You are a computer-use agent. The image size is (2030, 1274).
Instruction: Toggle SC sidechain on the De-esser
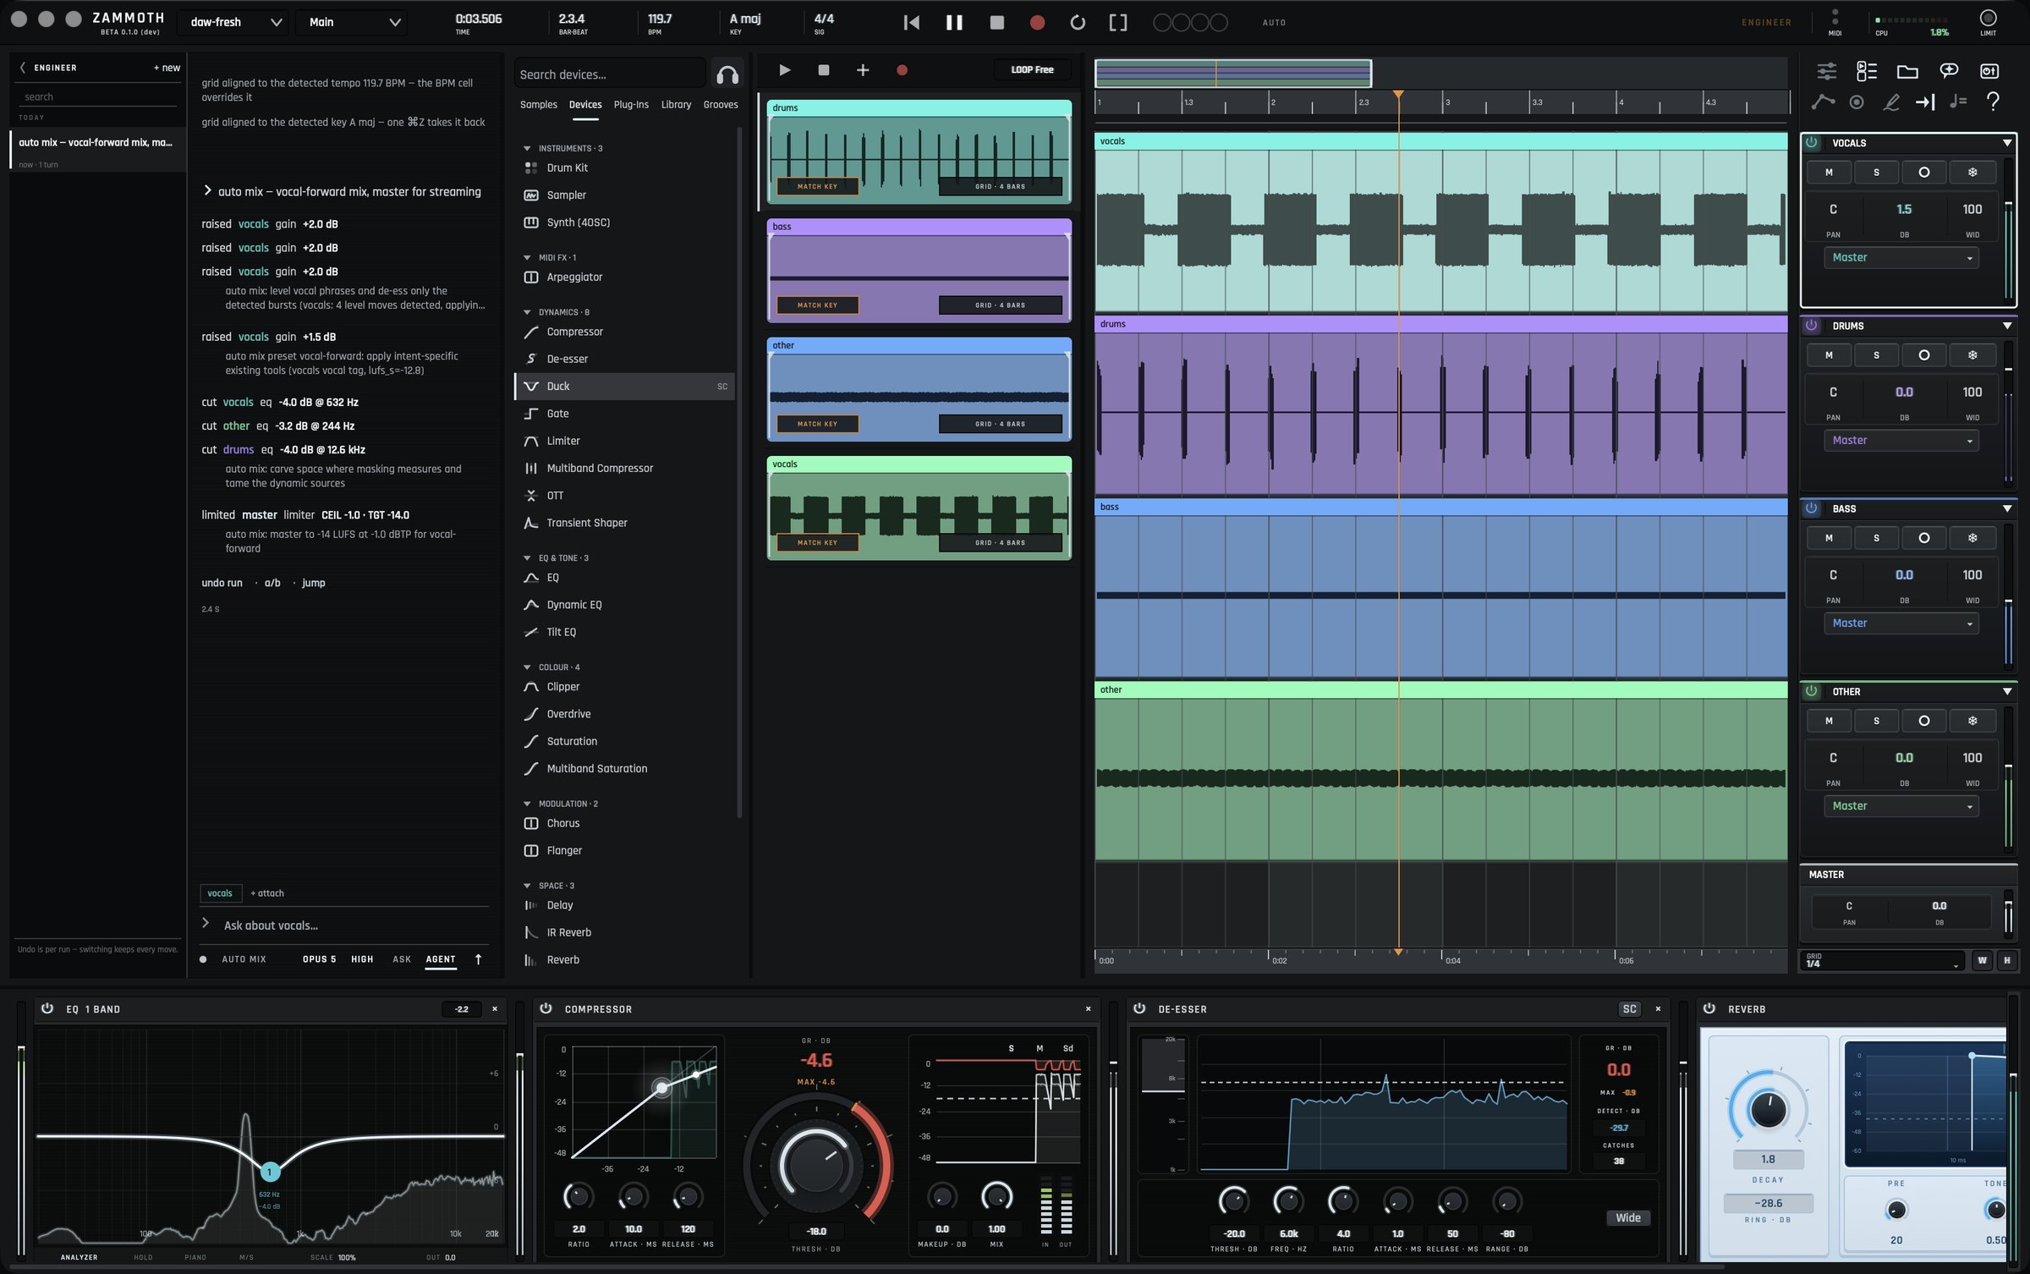[1629, 1008]
